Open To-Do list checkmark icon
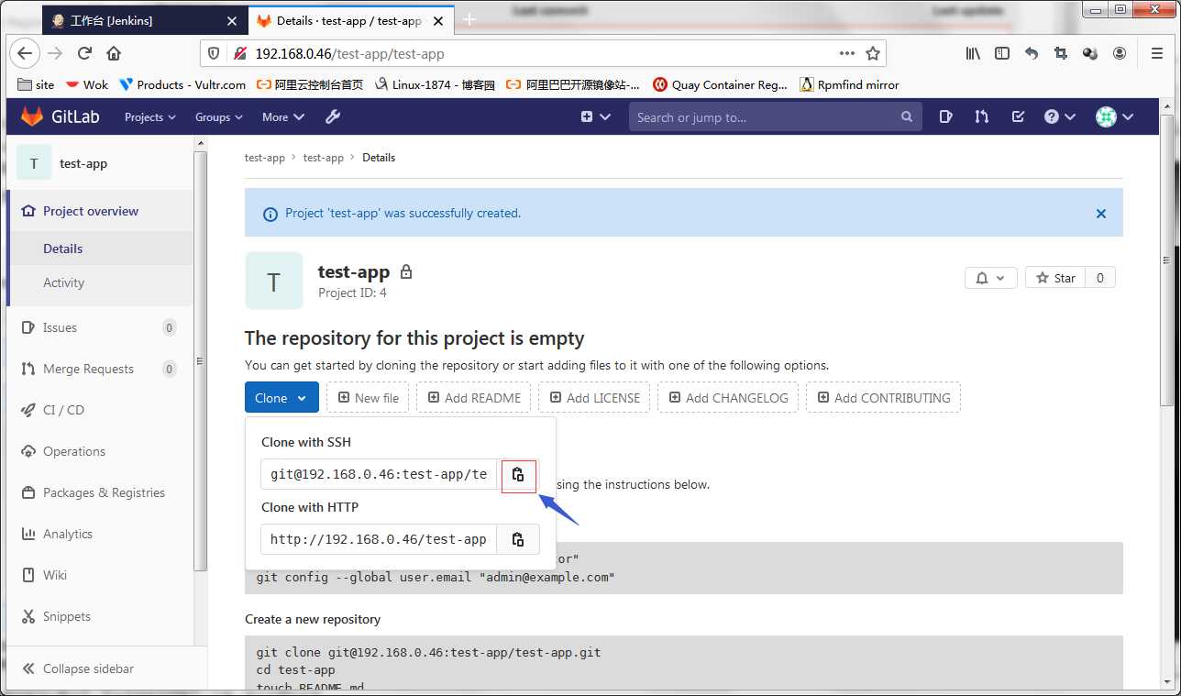The image size is (1181, 696). pos(1018,116)
